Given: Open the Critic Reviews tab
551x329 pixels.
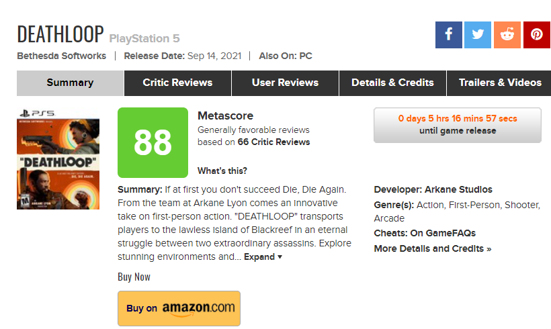Looking at the screenshot, I should click(x=177, y=83).
